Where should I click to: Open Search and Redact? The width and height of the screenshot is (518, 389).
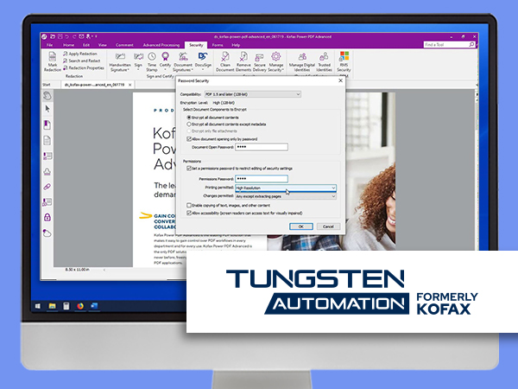[82, 61]
